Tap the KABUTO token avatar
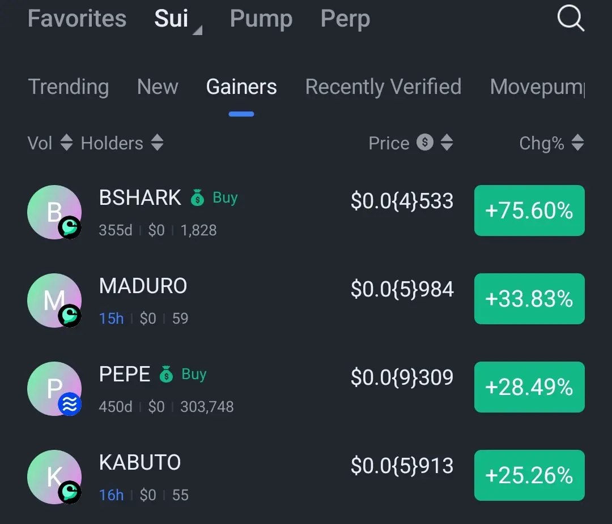 [54, 477]
